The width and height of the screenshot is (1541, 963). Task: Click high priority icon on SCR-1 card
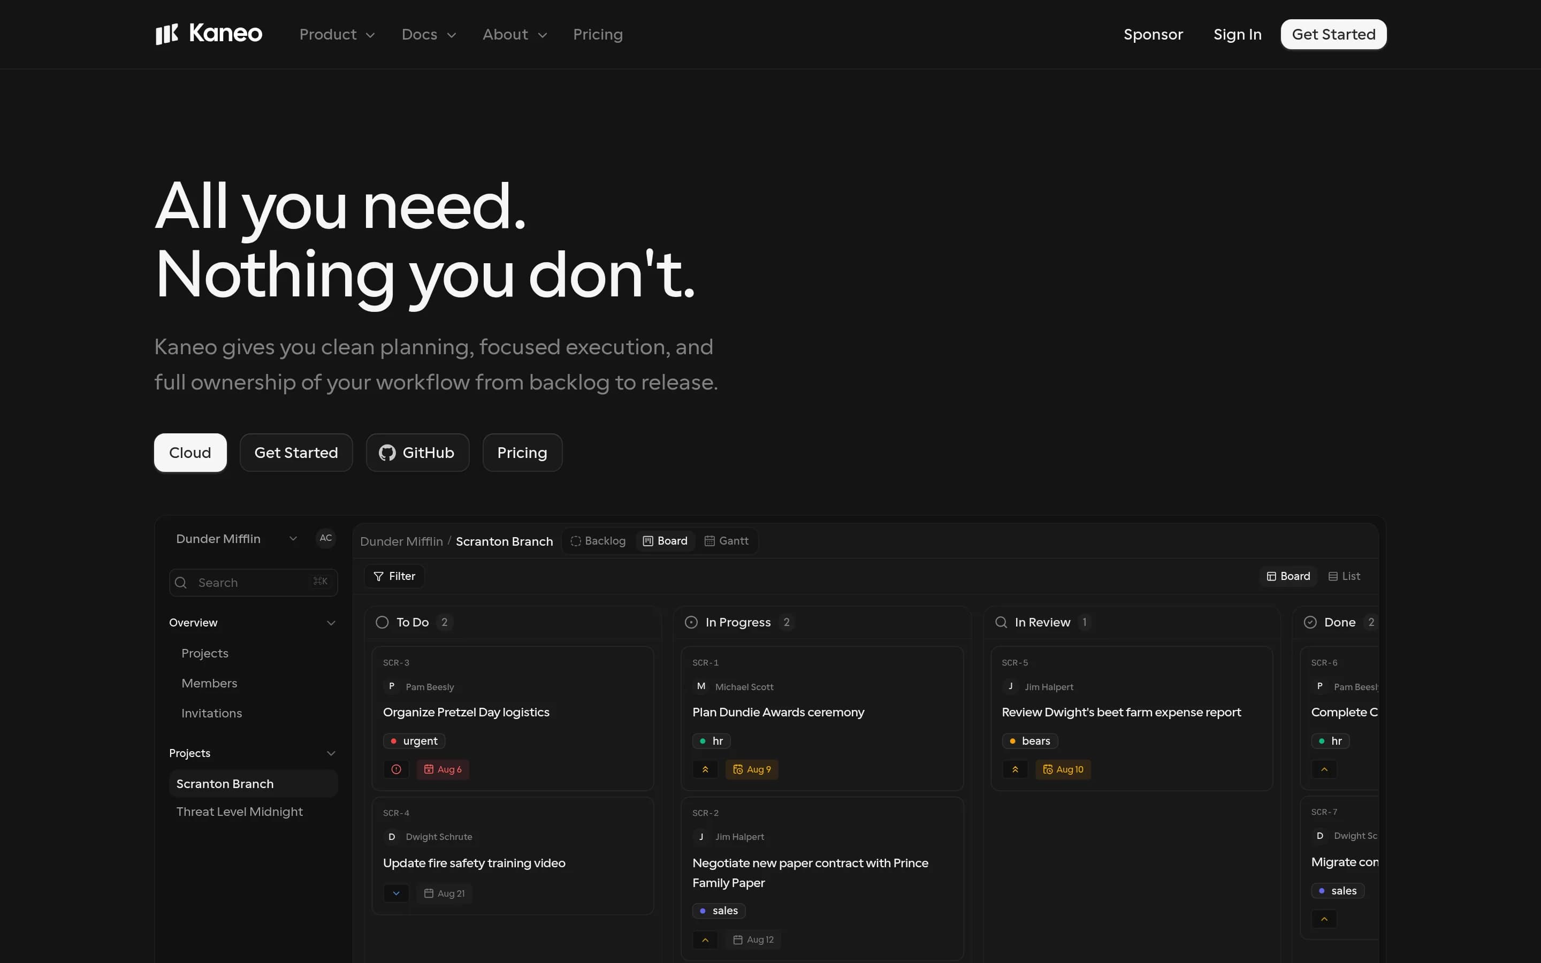coord(705,769)
